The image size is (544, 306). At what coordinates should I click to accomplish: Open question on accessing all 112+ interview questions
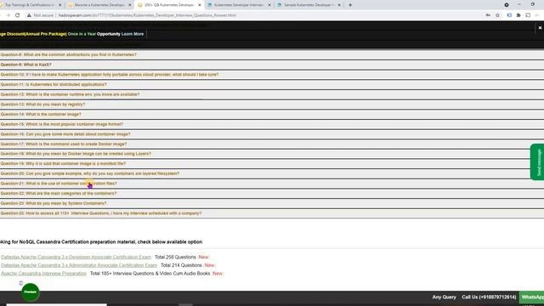272,213
